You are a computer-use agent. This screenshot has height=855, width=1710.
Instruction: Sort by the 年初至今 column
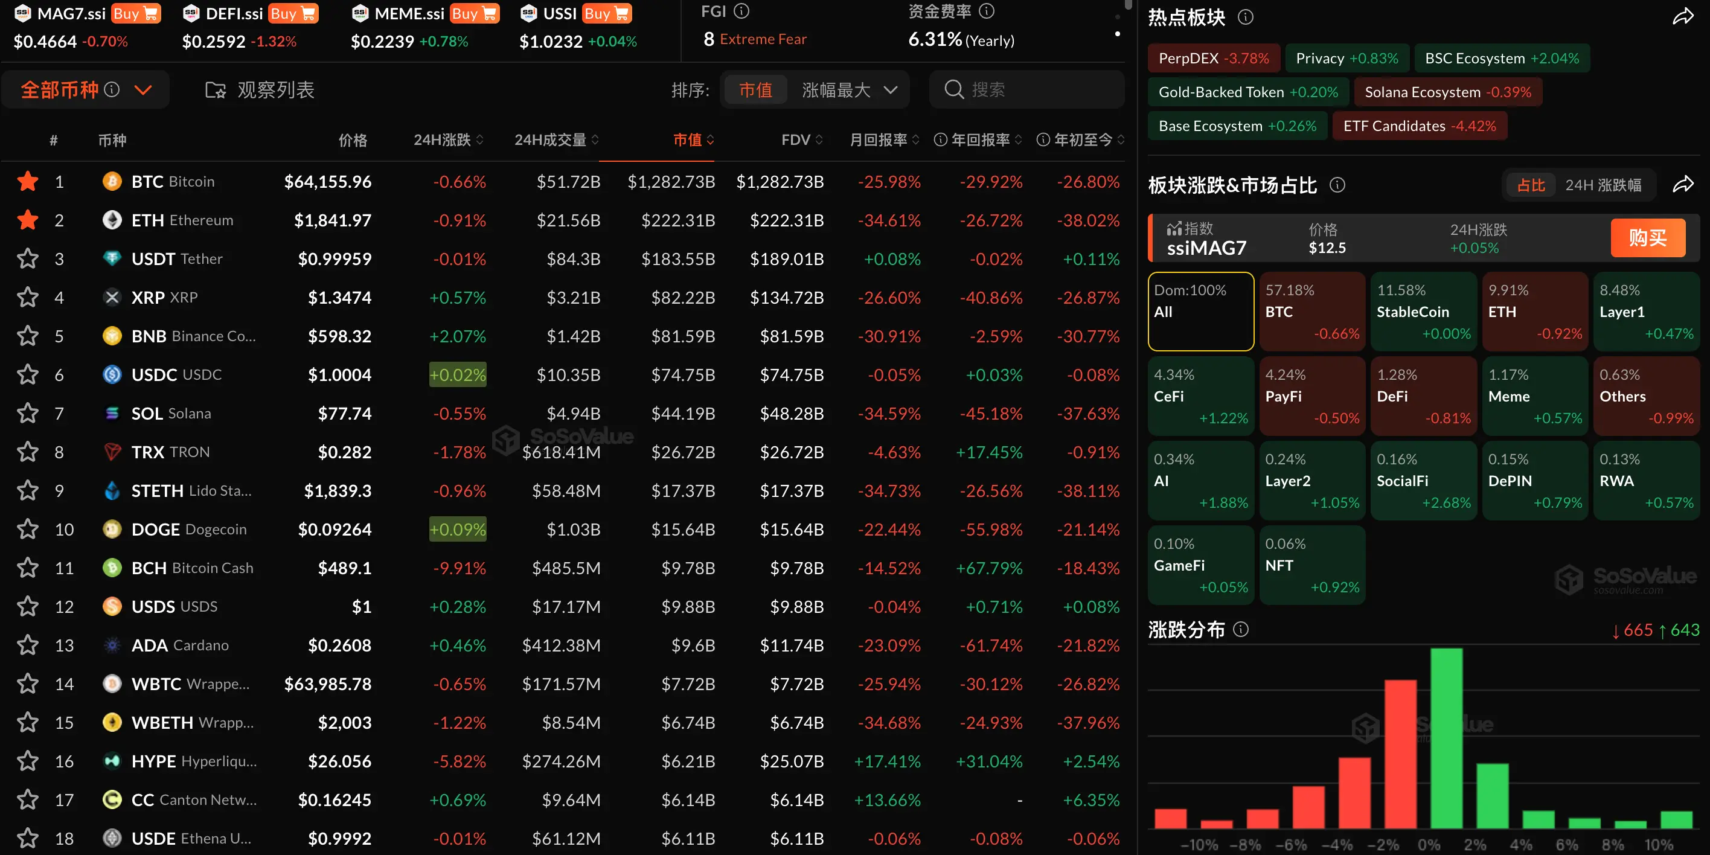pos(1089,140)
